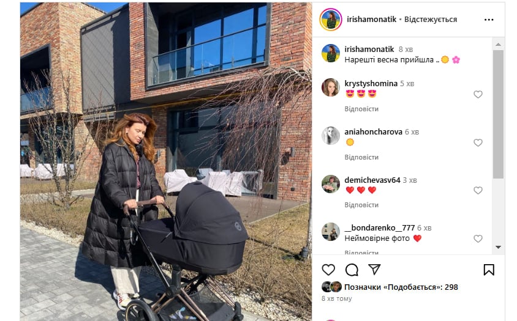517x321 pixels.
Task: Open demichevasv64's avatar thumbnail
Action: [331, 184]
